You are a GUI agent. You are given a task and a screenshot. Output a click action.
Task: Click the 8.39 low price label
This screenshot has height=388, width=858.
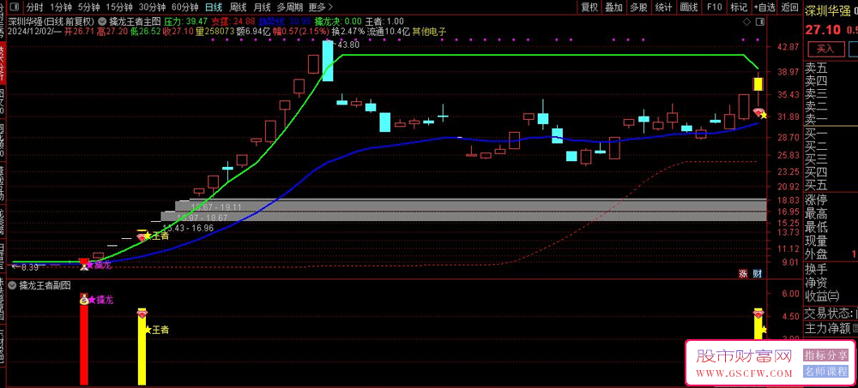29,267
